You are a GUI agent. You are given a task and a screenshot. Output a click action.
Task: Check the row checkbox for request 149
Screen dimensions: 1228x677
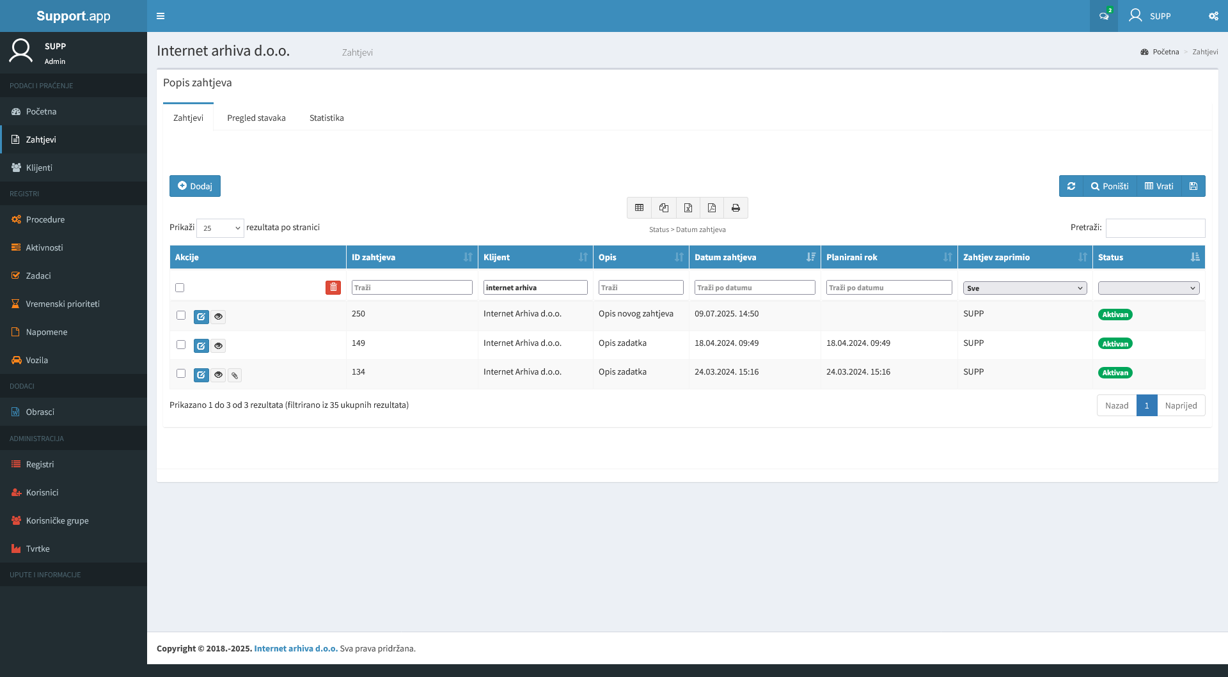pyautogui.click(x=181, y=345)
